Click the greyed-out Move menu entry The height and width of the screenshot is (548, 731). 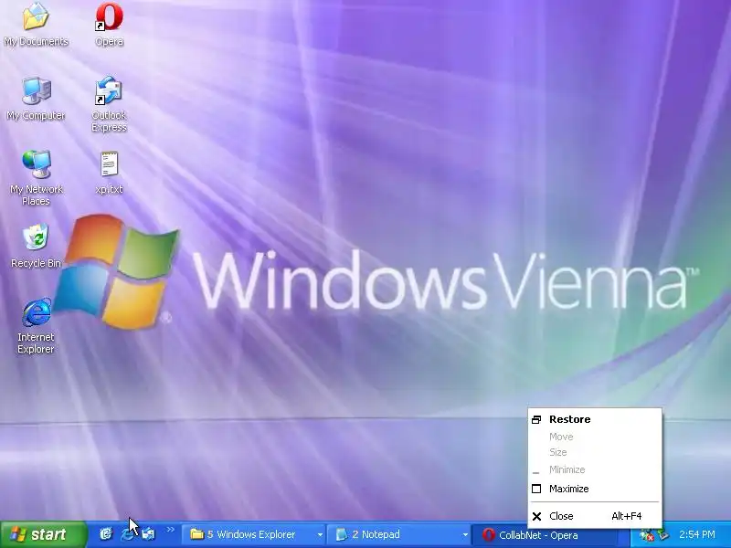click(595, 437)
